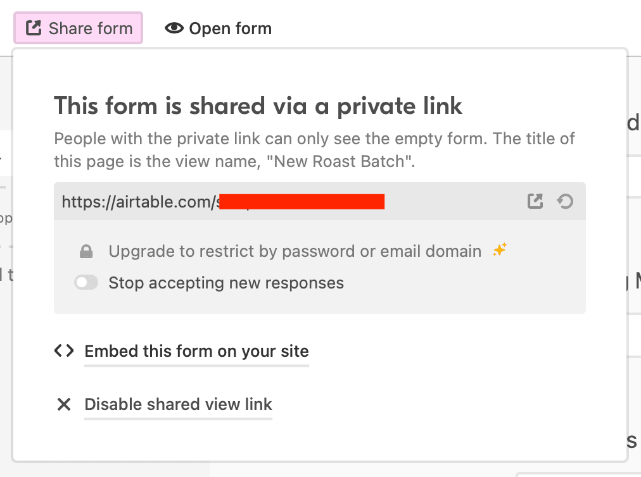Click the Share form arrow-box icon

tap(33, 28)
